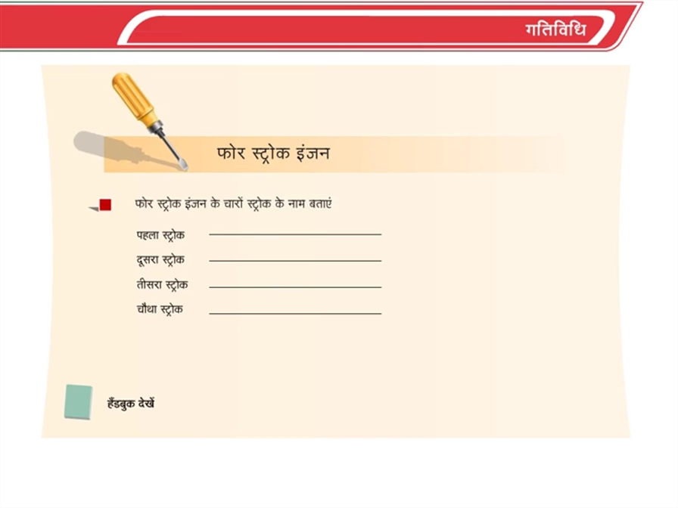This screenshot has width=678, height=508.
Task: Click the पहला स्ट्रोक answer line
Action: [295, 234]
